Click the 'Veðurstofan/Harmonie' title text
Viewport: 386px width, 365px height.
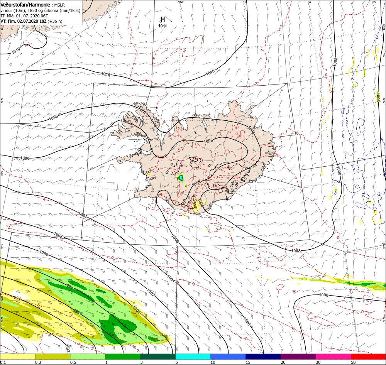[25, 5]
